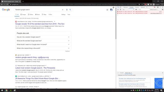Start voice search with the microphone icon

tap(67, 10)
